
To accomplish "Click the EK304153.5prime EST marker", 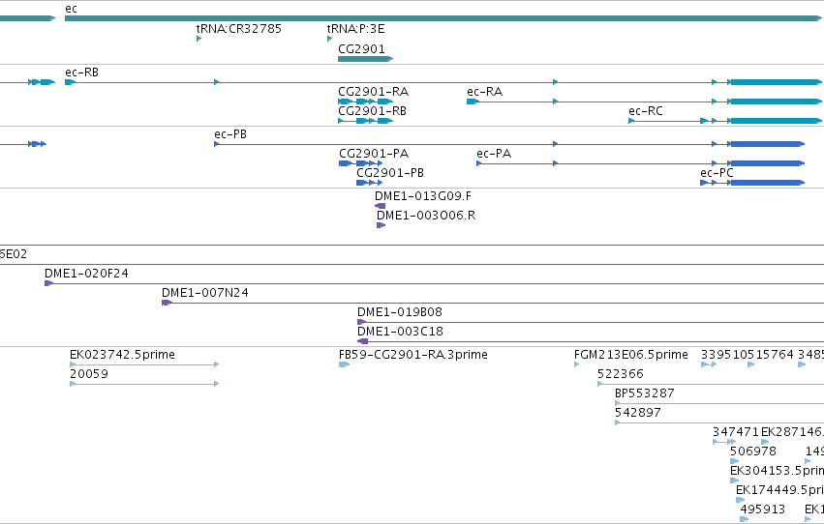I will click(734, 480).
